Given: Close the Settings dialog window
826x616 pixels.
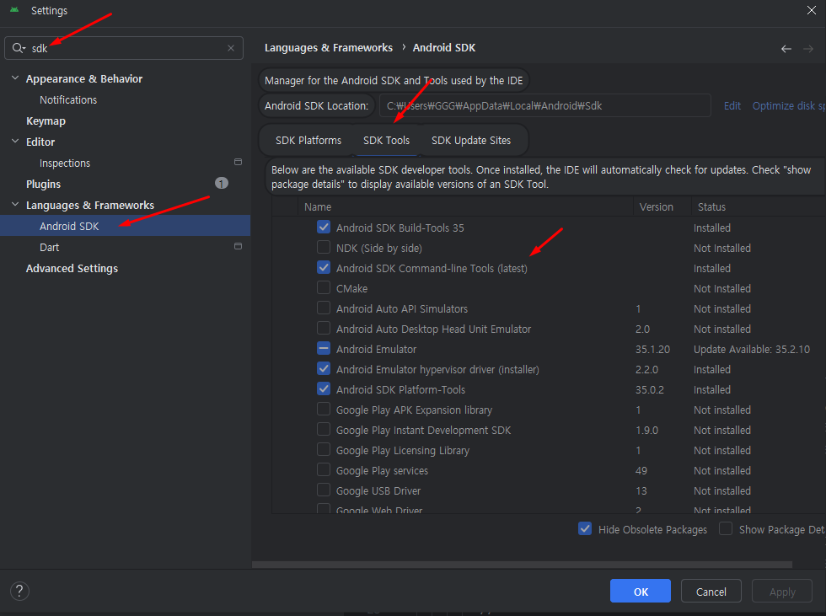Looking at the screenshot, I should pos(811,10).
